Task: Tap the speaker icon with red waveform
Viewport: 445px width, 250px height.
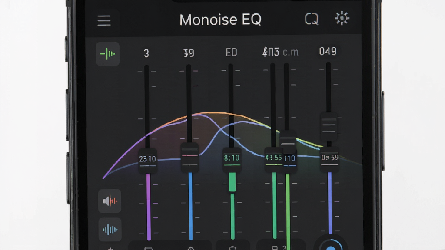Action: pos(110,201)
